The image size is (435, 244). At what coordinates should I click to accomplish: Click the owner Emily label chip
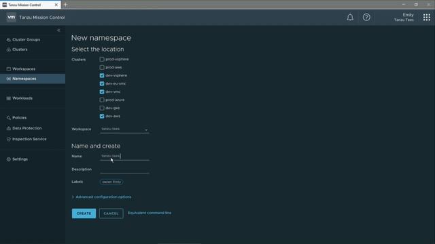click(x=111, y=182)
